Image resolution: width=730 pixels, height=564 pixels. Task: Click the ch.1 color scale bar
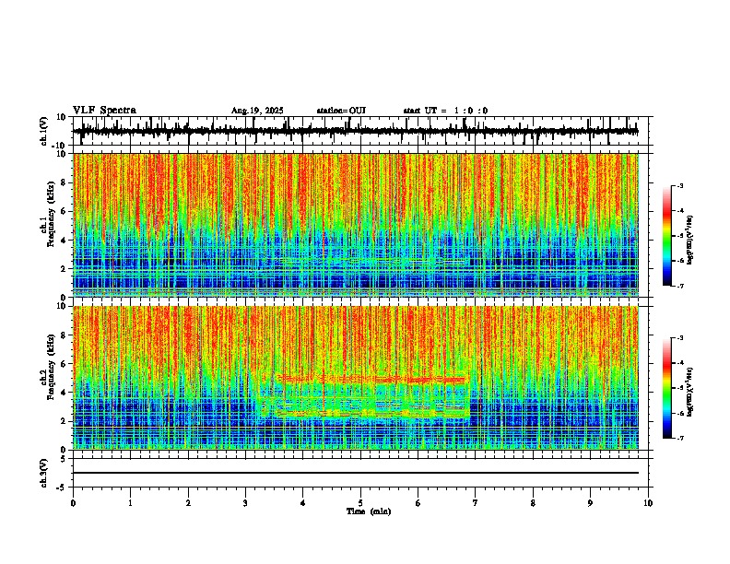[x=667, y=236]
